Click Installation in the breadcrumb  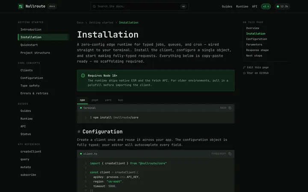click(129, 23)
